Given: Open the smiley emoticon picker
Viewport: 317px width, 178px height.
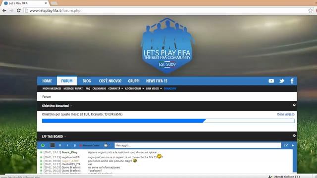Looking at the screenshot, I should tap(106, 145).
